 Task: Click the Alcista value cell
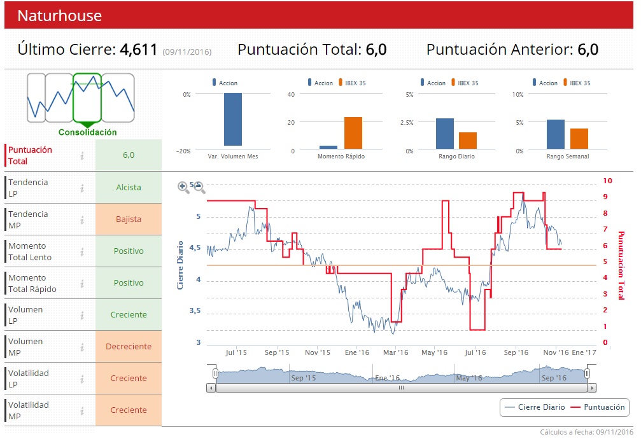(129, 187)
